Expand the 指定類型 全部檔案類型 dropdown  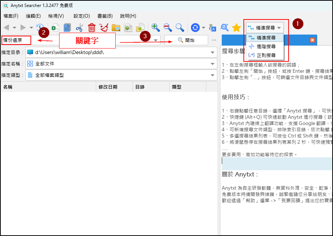coord(212,75)
